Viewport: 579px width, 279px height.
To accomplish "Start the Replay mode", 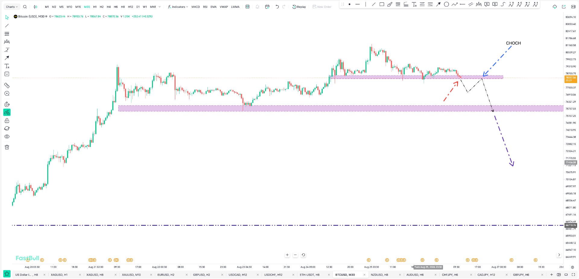I will point(299,7).
